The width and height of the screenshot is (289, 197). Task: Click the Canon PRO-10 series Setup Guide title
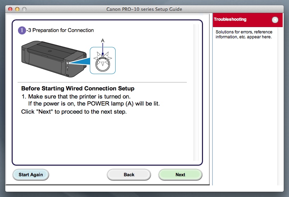coord(144,9)
